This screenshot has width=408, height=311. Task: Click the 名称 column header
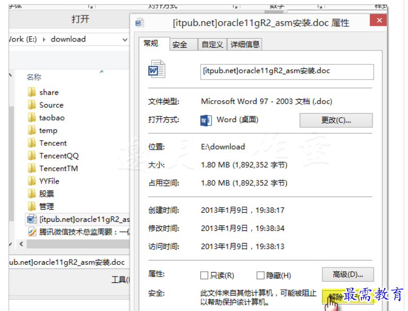coord(34,77)
